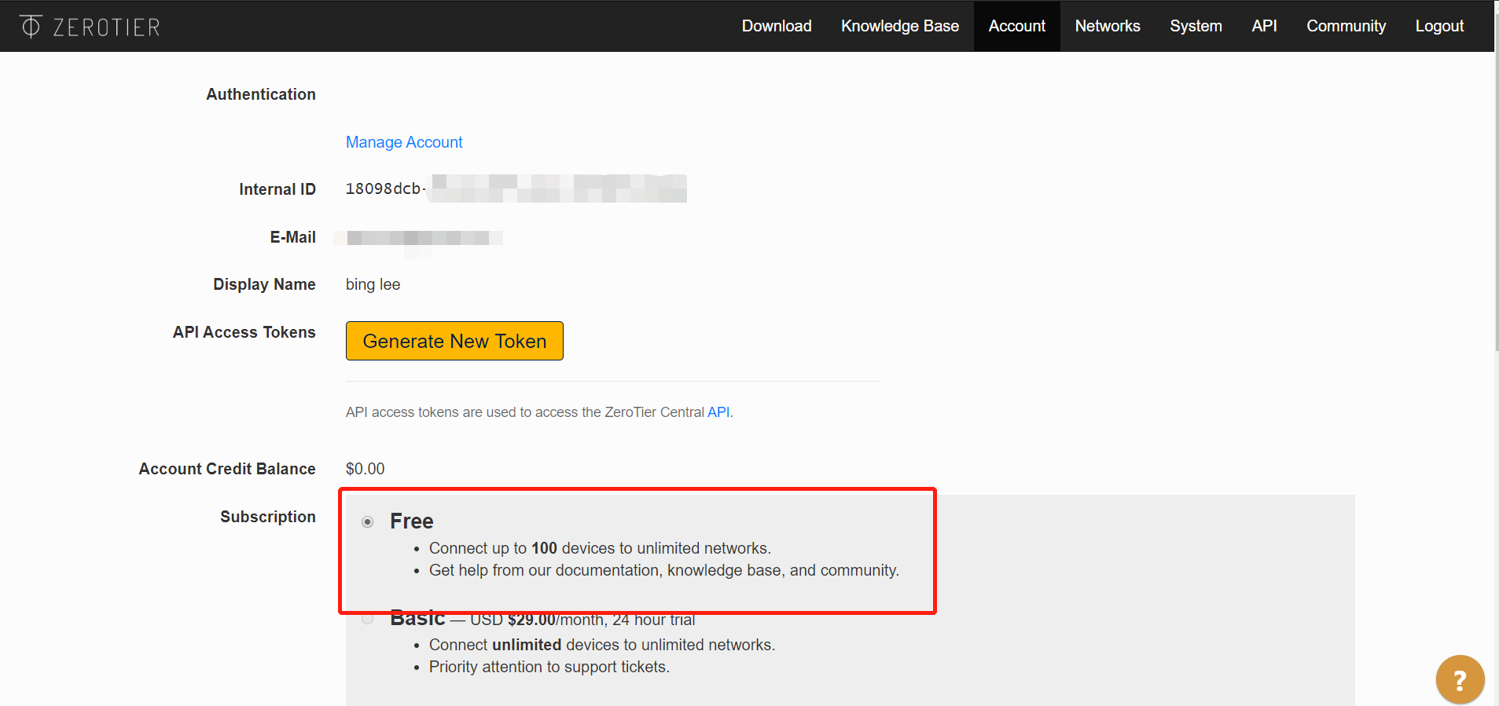1499x706 pixels.
Task: Go to Knowledge Base
Action: (900, 26)
